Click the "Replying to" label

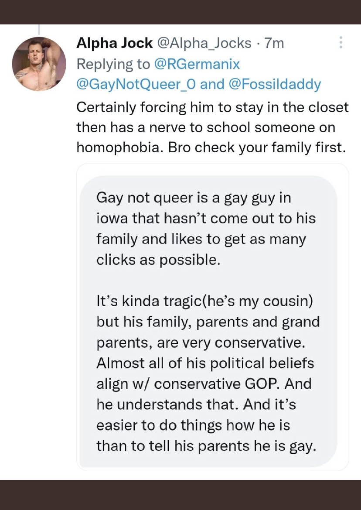[x=113, y=64]
